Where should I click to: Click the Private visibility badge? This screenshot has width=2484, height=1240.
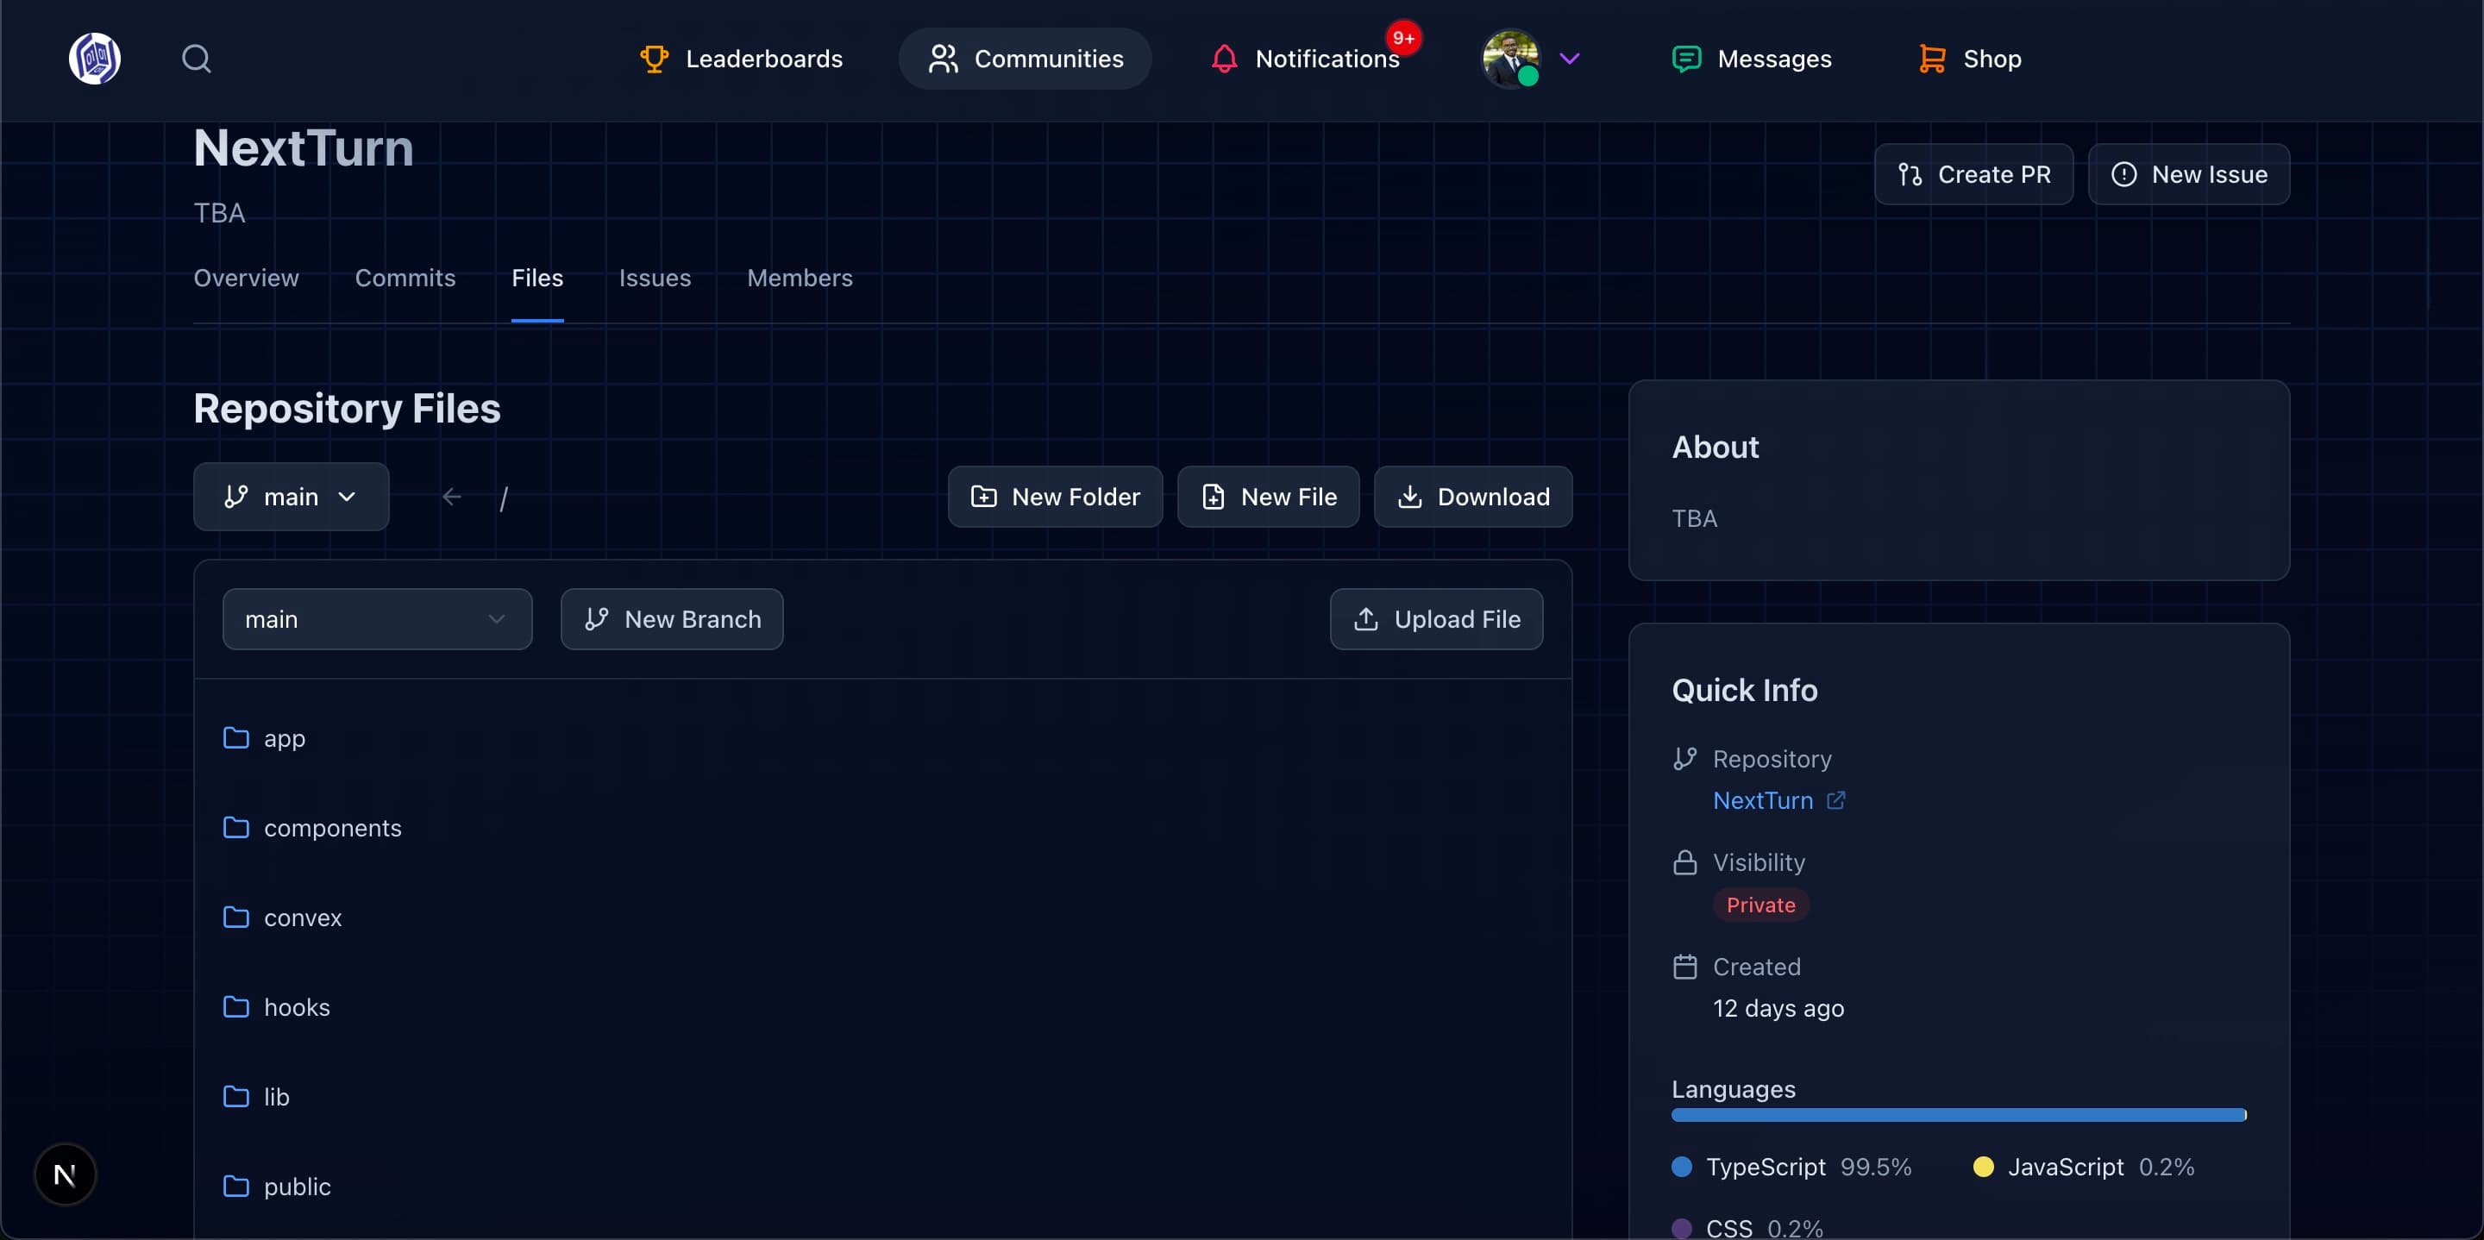coord(1759,904)
